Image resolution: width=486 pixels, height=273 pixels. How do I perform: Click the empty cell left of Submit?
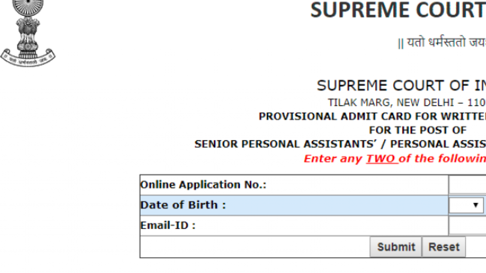(x=254, y=247)
